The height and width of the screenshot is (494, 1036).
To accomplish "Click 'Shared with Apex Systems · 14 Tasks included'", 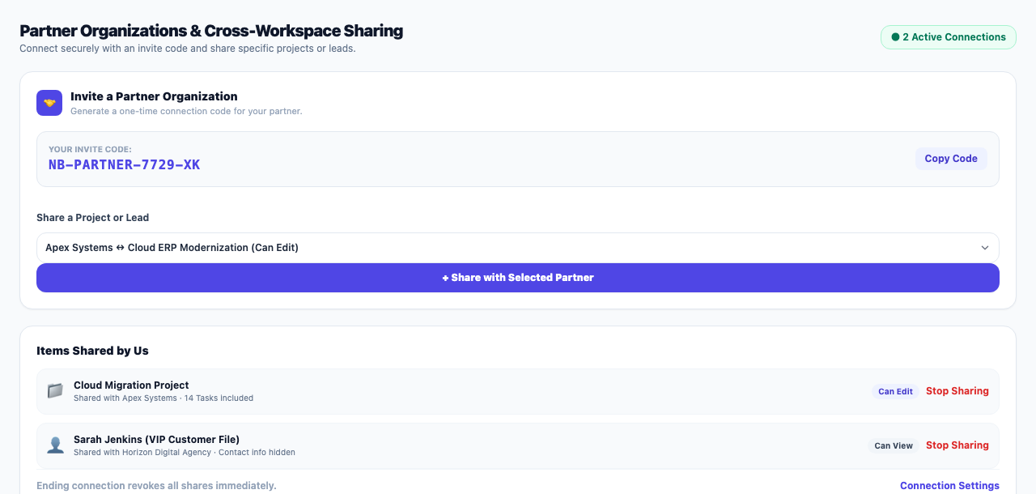I will (x=163, y=398).
